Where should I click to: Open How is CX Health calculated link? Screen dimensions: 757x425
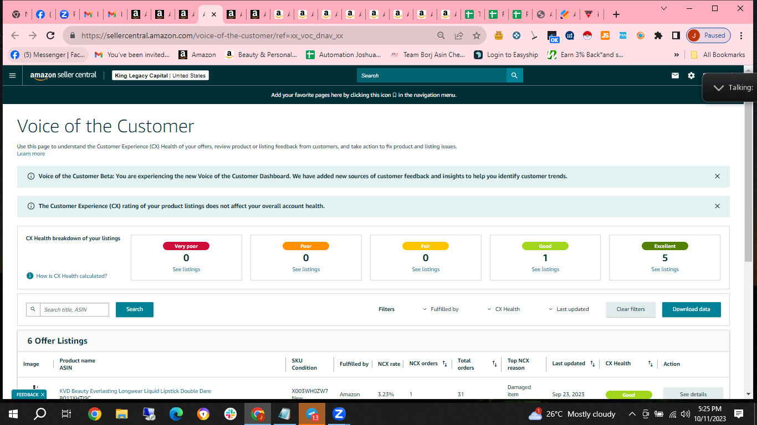(71, 276)
